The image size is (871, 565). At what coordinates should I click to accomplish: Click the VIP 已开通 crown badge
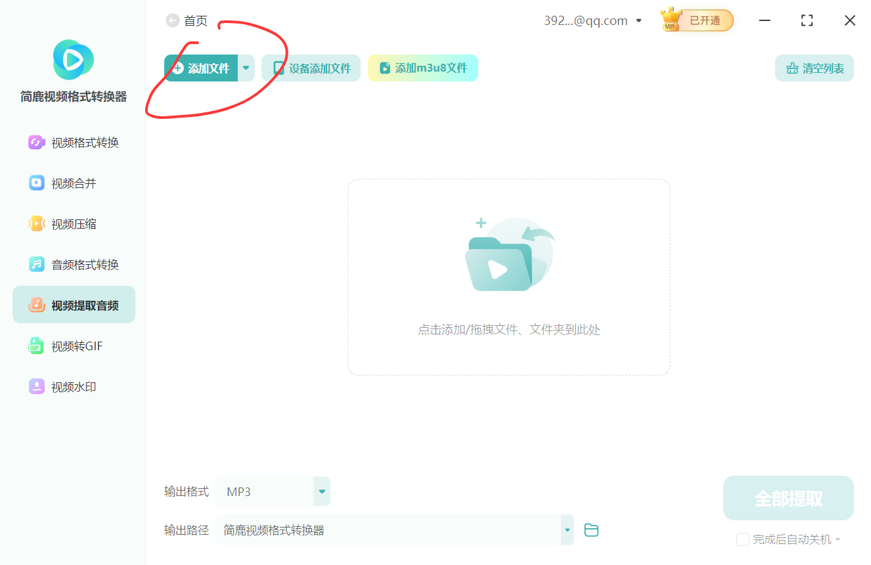coord(696,20)
